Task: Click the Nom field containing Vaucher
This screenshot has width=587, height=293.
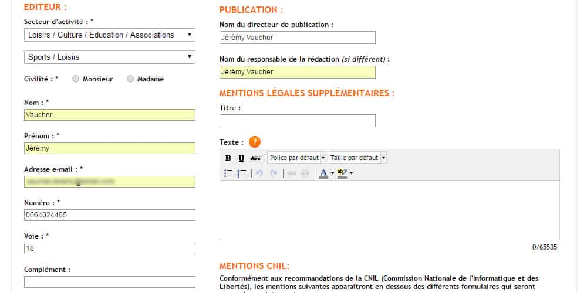Action: (x=110, y=115)
